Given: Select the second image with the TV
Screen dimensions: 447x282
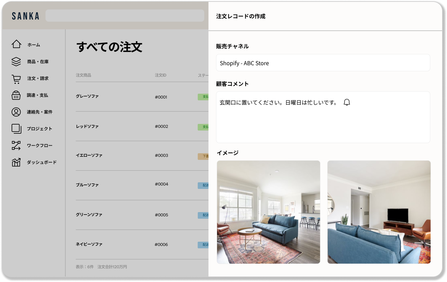Looking at the screenshot, I should (x=379, y=212).
